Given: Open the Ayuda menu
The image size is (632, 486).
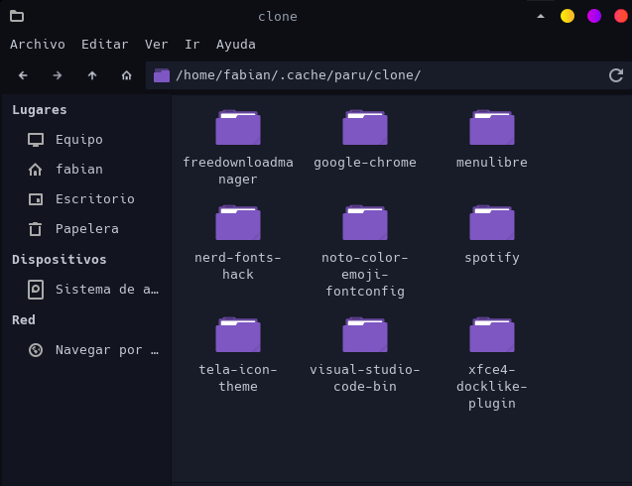Looking at the screenshot, I should coord(236,45).
